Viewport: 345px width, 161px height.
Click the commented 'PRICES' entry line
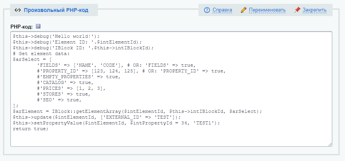pyautogui.click(x=71, y=88)
